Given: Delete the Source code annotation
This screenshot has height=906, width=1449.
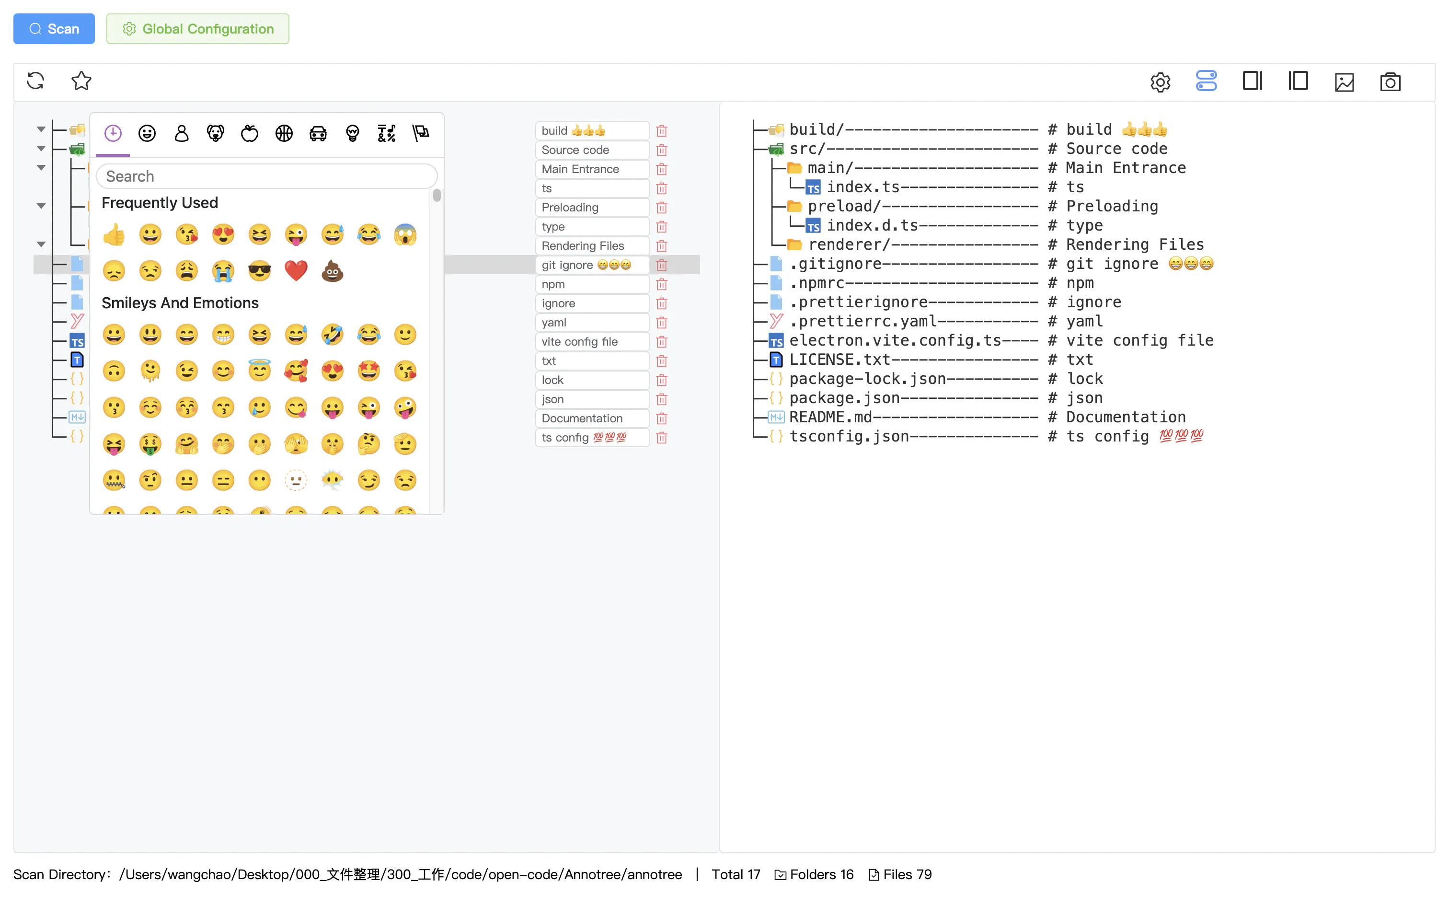Looking at the screenshot, I should click(662, 150).
